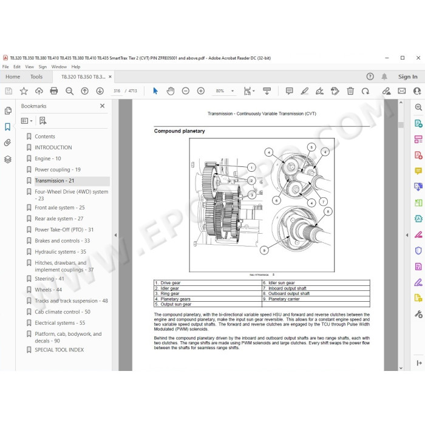This screenshot has width=425, height=425.
Task: Click the page number field showing 316
Action: pyautogui.click(x=117, y=91)
